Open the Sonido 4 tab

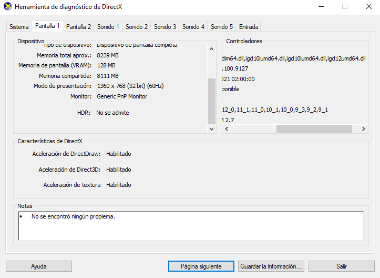pyautogui.click(x=193, y=27)
